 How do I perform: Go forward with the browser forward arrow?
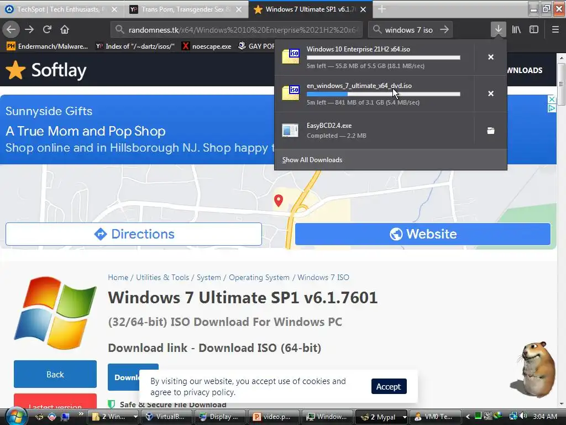click(29, 29)
